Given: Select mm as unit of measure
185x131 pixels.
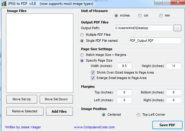Looking at the screenshot, I should tap(161, 16).
